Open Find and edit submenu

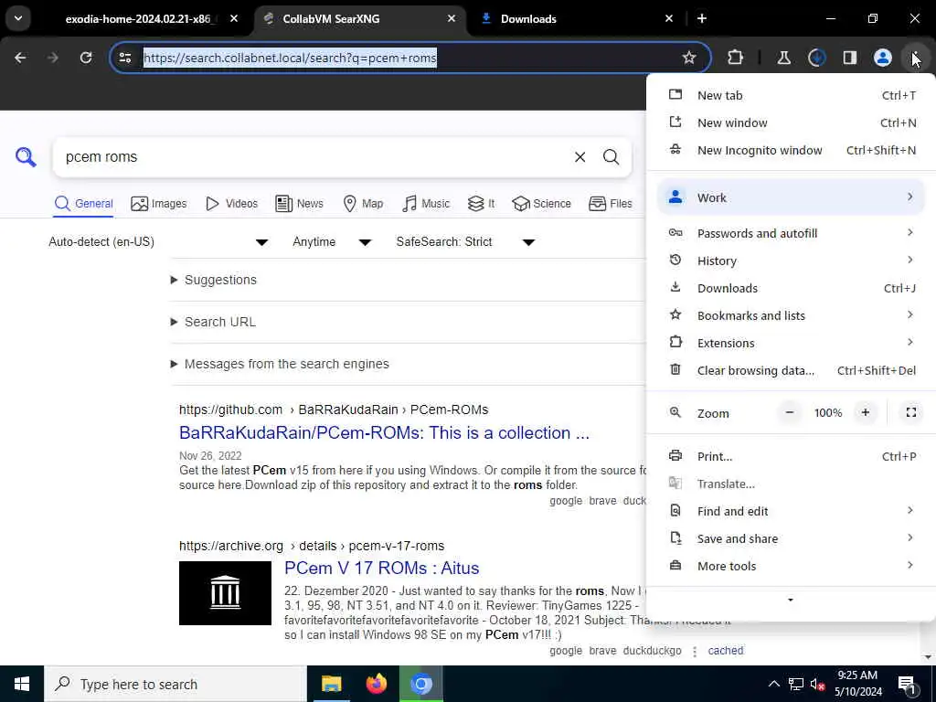pos(791,512)
